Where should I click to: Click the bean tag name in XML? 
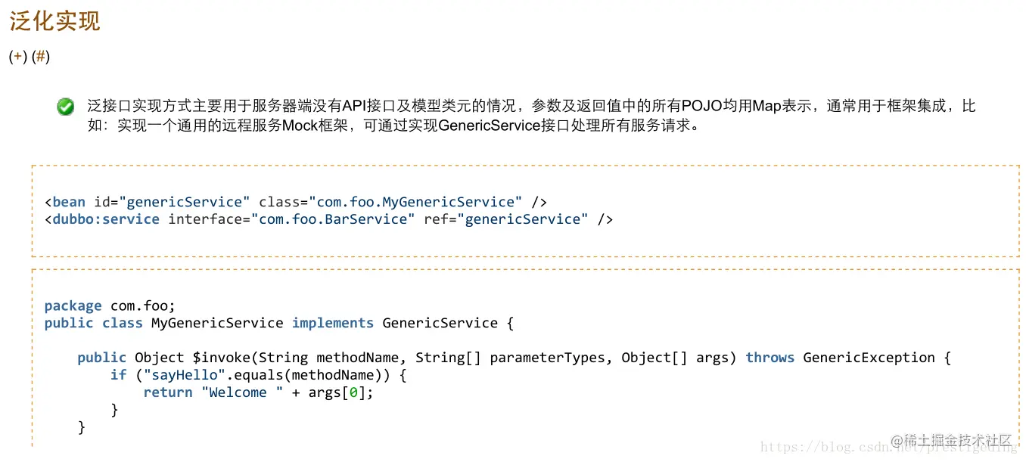(x=69, y=202)
